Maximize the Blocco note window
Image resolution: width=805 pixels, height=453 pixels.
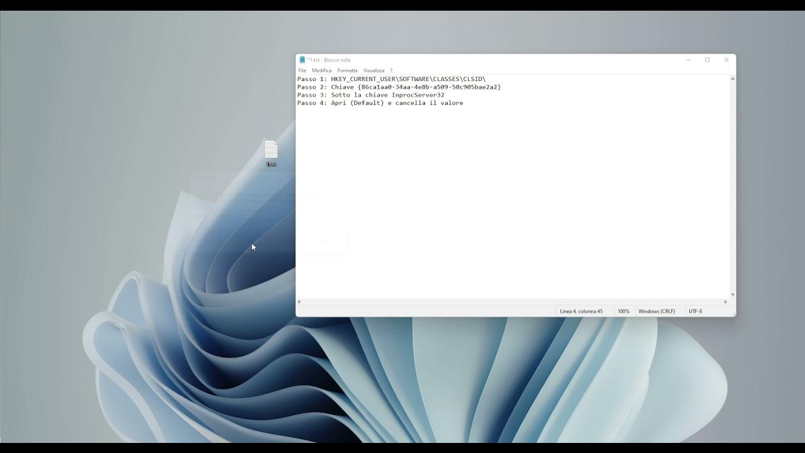pyautogui.click(x=707, y=60)
